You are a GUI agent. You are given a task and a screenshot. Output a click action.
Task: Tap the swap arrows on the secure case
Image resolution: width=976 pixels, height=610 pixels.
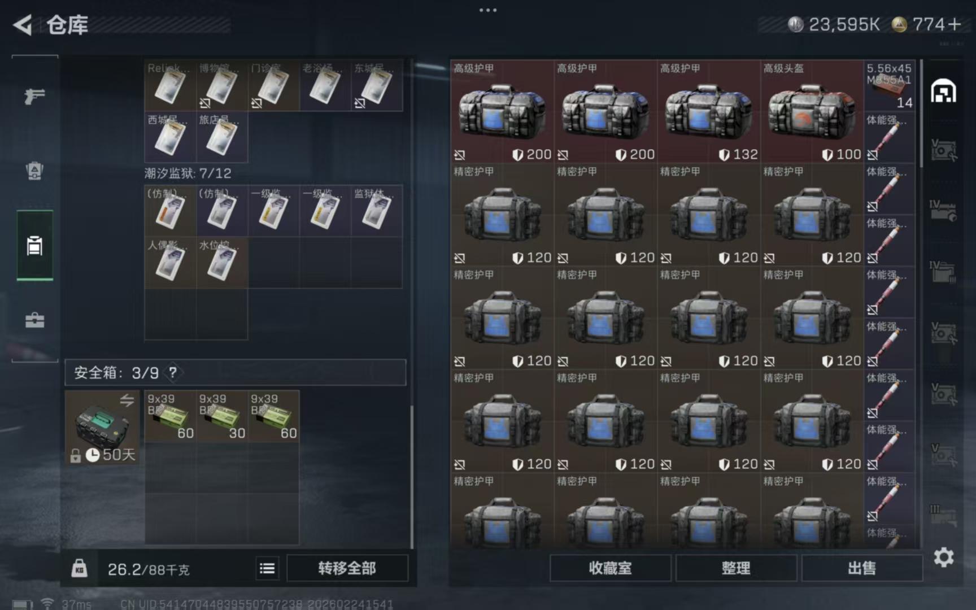click(127, 400)
